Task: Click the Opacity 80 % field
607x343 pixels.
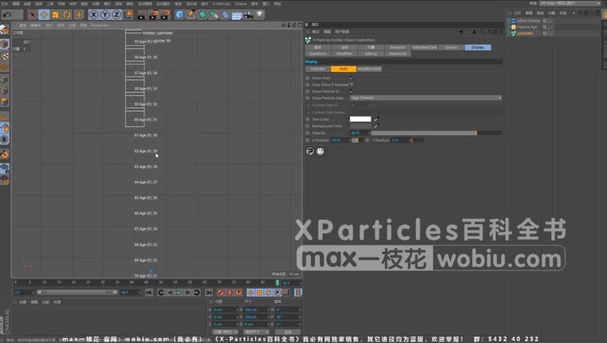Action: pos(360,133)
